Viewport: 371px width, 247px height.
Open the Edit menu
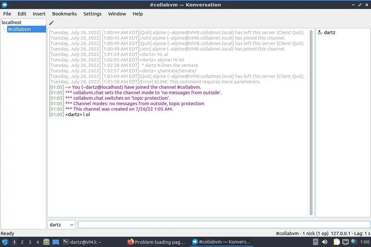[x=22, y=14]
